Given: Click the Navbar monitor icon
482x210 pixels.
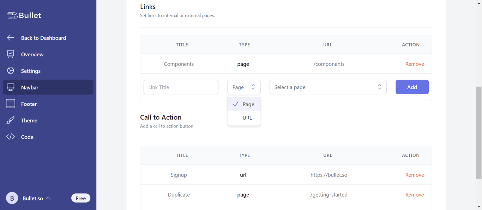Looking at the screenshot, I should [x=11, y=87].
